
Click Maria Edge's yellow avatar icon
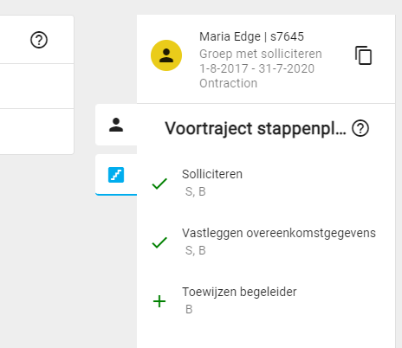click(x=166, y=55)
